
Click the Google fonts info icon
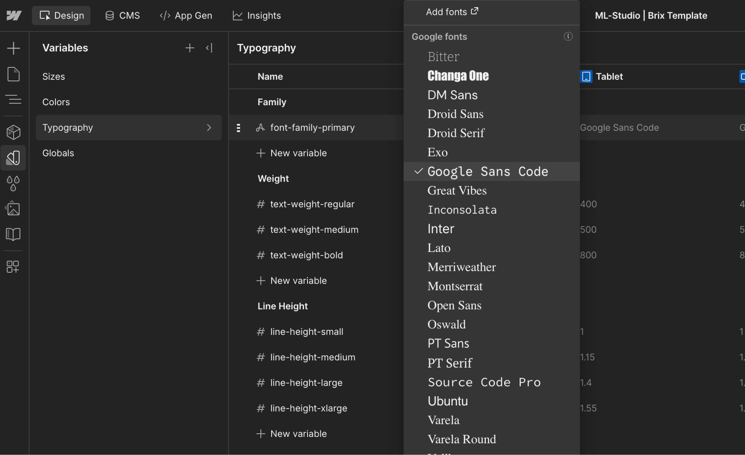[x=568, y=36]
